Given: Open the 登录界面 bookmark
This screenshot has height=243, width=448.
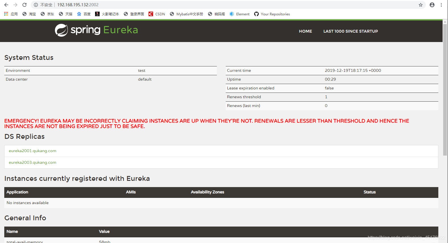Looking at the screenshot, I should (x=134, y=14).
